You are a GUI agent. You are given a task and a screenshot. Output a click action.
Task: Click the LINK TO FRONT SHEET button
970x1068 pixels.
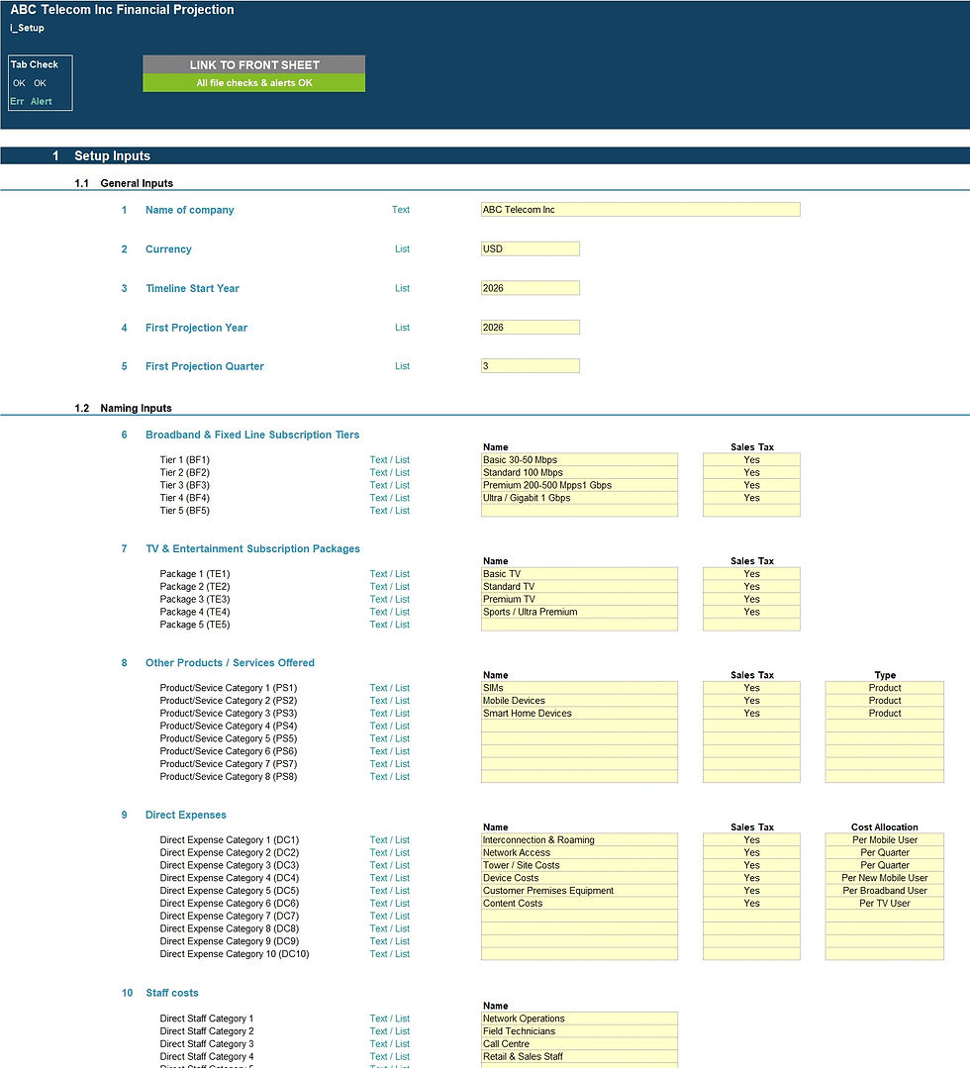pyautogui.click(x=253, y=64)
